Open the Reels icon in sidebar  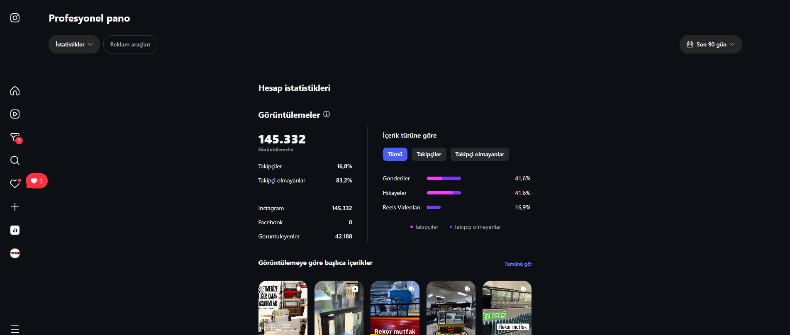(x=15, y=114)
